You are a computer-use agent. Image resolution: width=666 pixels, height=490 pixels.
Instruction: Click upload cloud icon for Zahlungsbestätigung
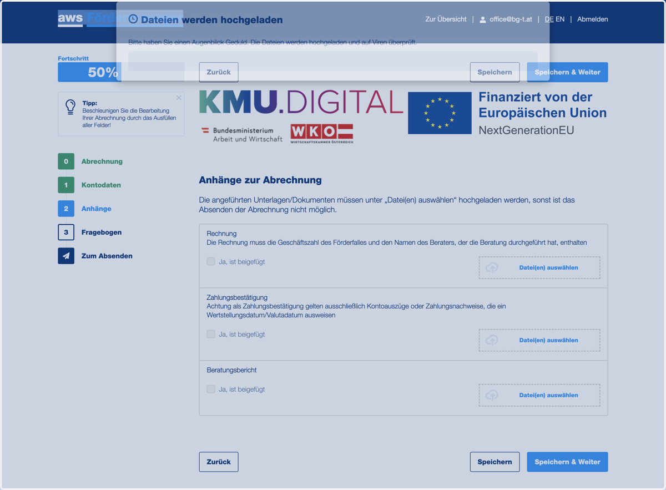tap(492, 340)
